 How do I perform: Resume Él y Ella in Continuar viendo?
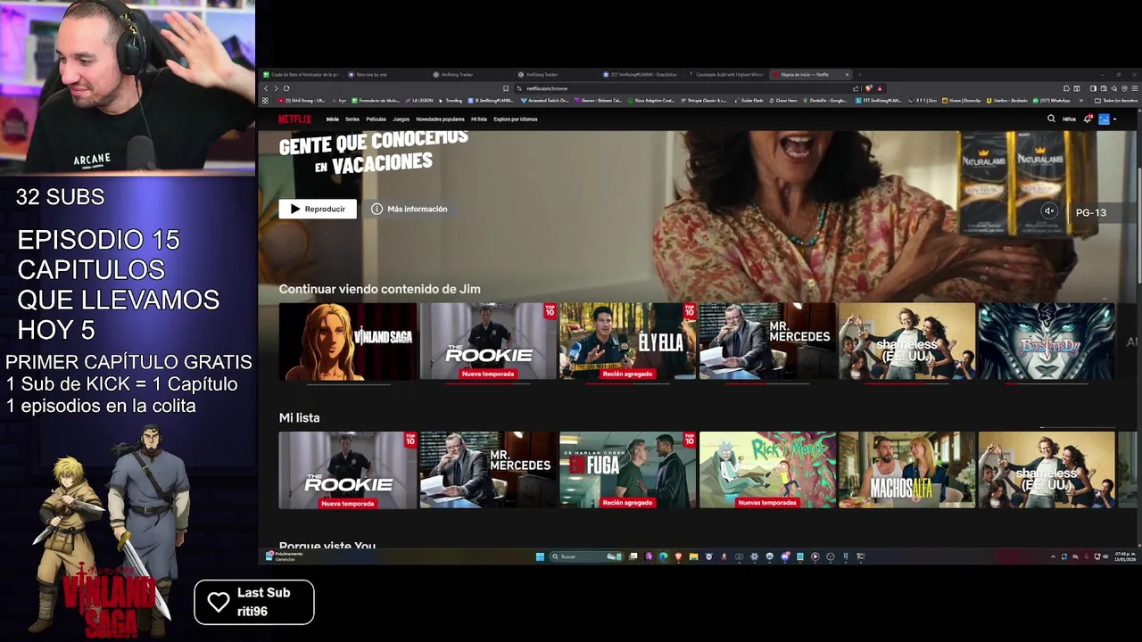point(627,342)
